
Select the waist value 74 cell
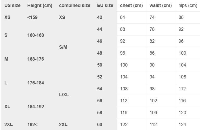tap(152, 17)
